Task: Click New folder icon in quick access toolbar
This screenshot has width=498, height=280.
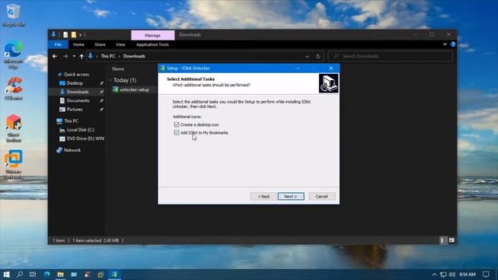Action: [x=73, y=34]
